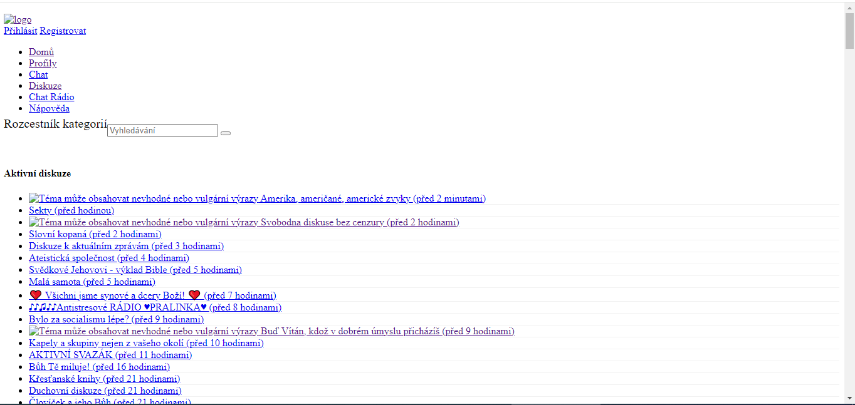Click the scrollbar down arrow
This screenshot has width=855, height=405.
(x=849, y=398)
